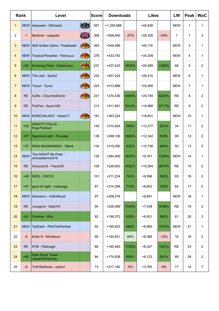
Task: Click the -50% likes change for Bedtime
Action: 164,36
